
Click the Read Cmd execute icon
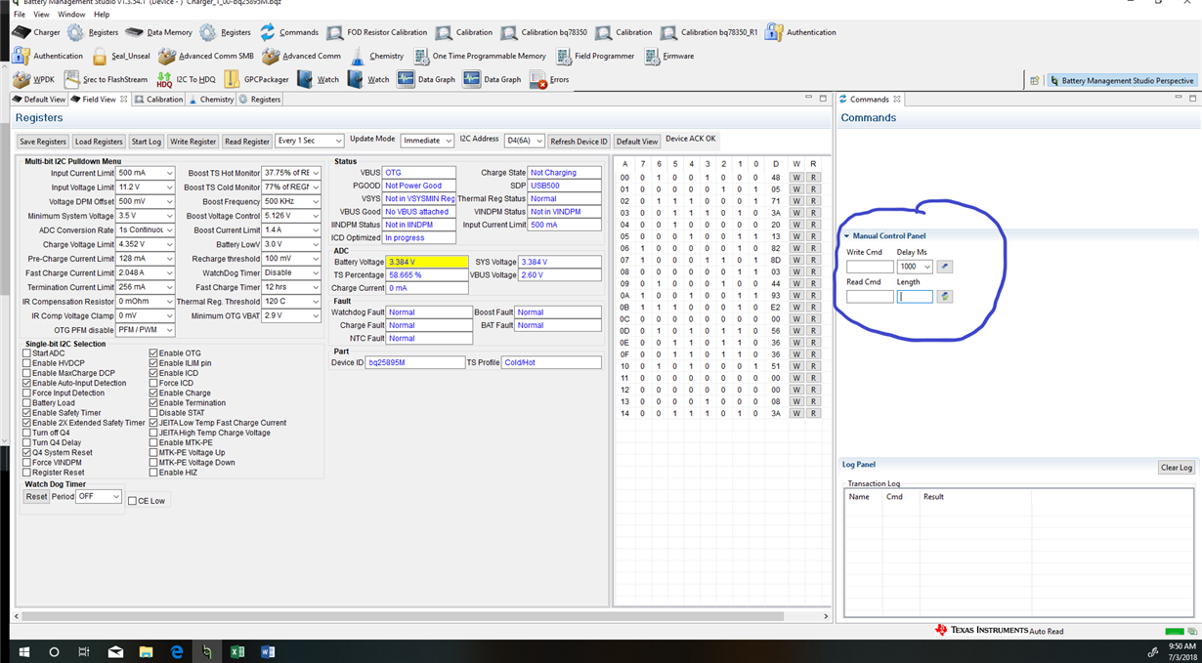945,296
